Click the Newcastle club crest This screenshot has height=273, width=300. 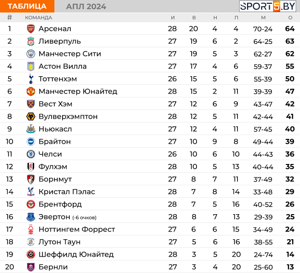coord(31,129)
